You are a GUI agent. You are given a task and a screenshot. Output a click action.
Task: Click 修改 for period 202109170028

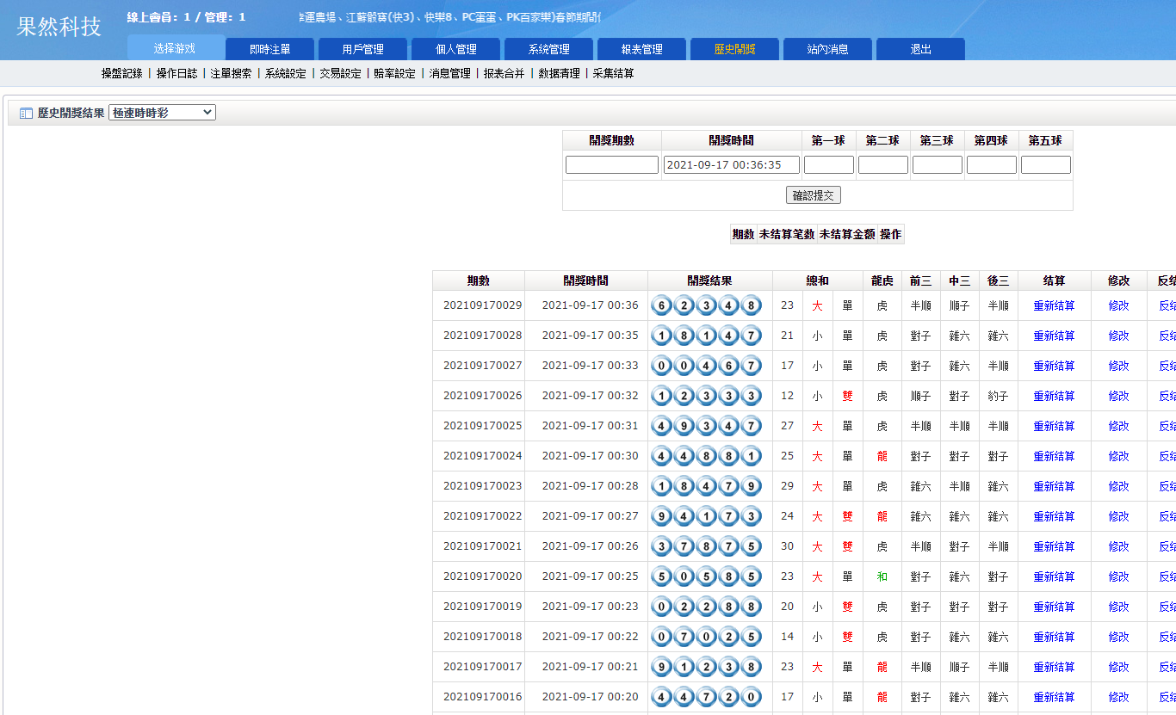pyautogui.click(x=1118, y=336)
